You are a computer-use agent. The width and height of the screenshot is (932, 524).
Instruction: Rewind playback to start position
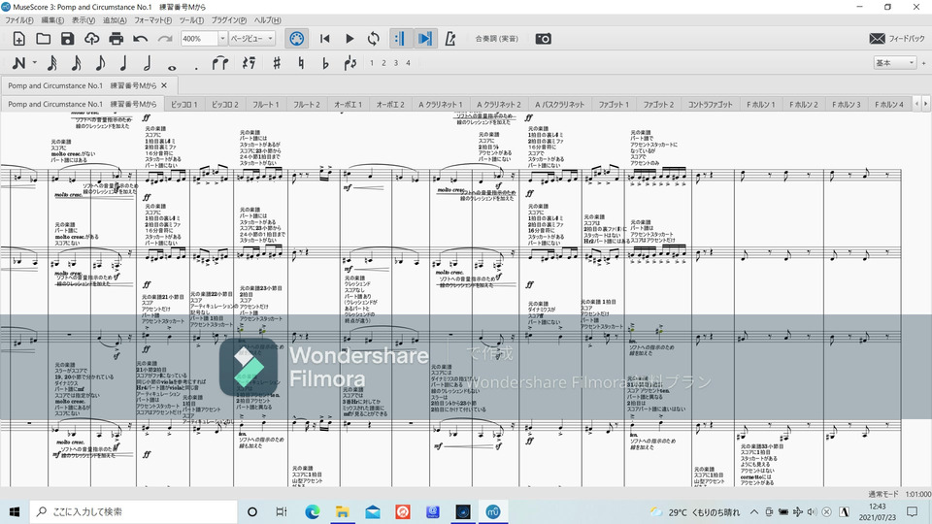coord(324,39)
